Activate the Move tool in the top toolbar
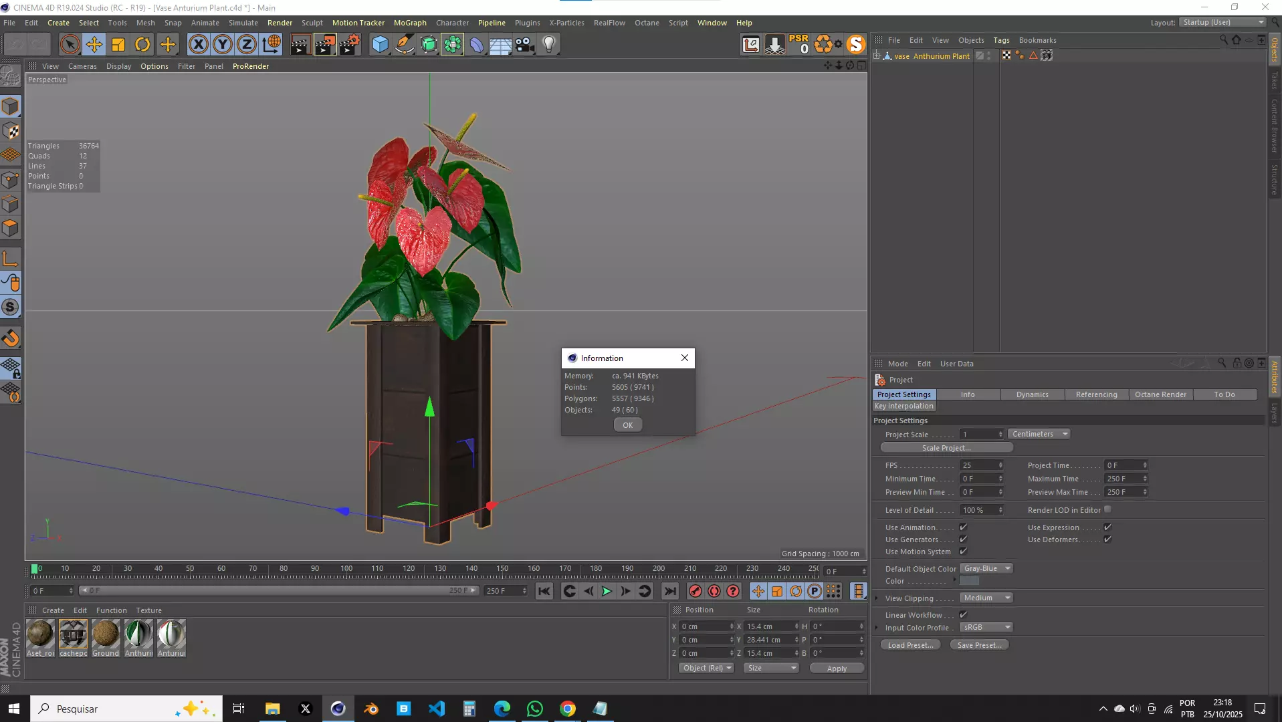The width and height of the screenshot is (1282, 722). pos(94,45)
